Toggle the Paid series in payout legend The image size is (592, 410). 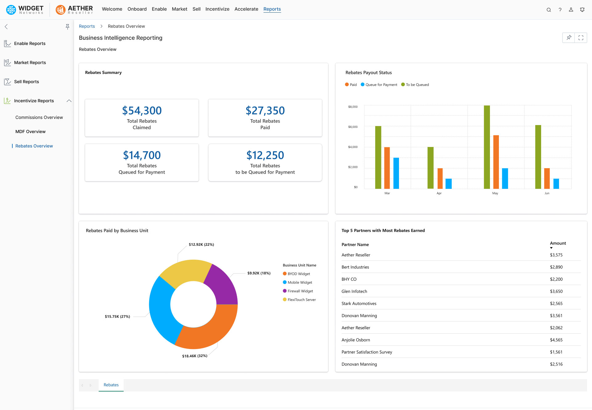[351, 84]
